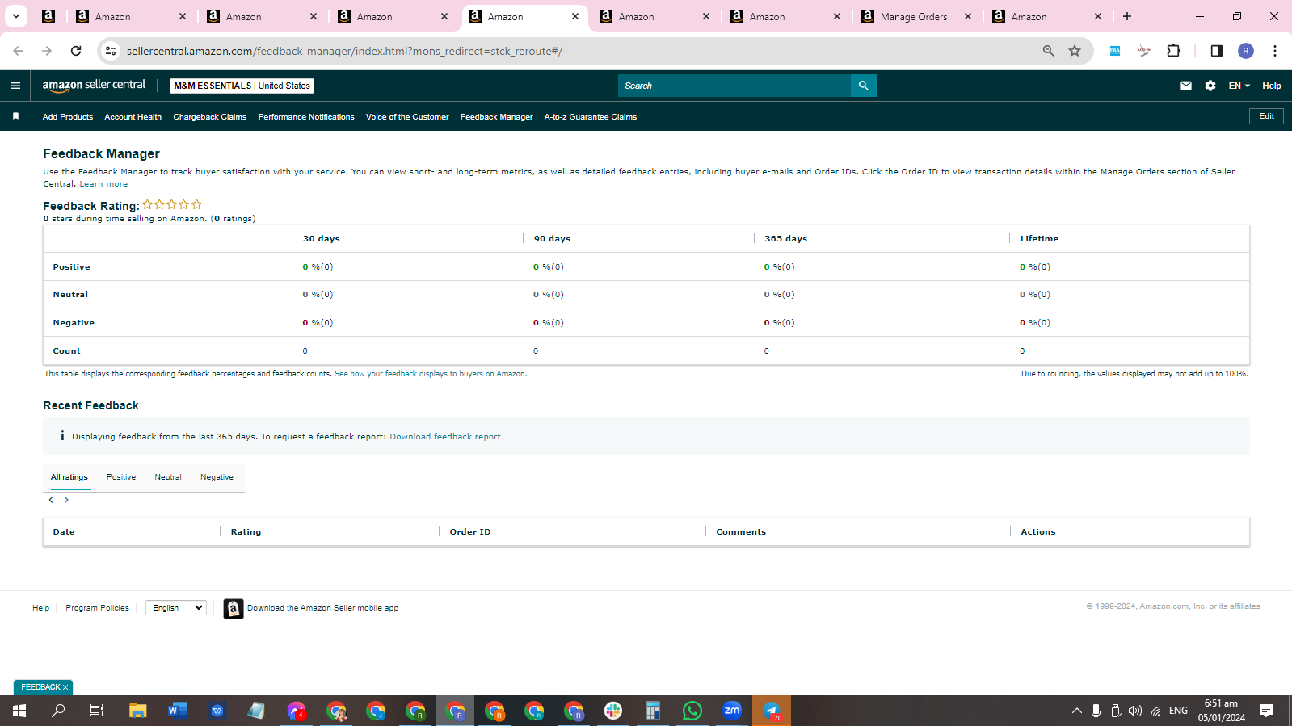This screenshot has width=1292, height=726.
Task: Open Feedback Manager in navigation bar
Action: pyautogui.click(x=497, y=117)
